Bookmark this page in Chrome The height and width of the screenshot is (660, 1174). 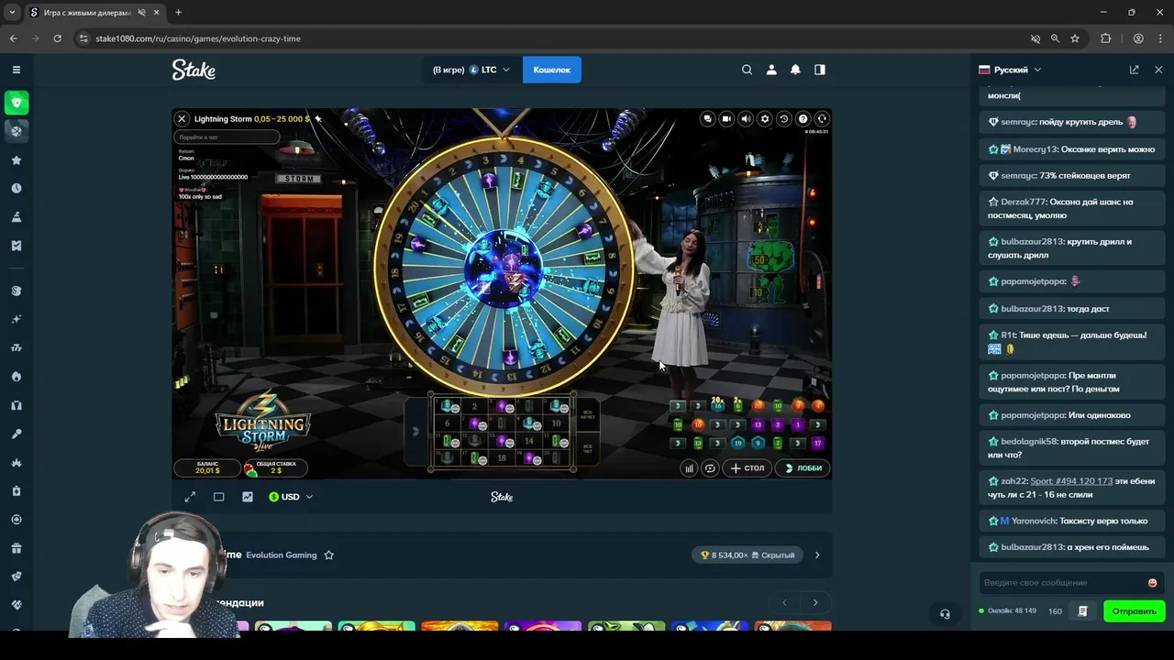pyautogui.click(x=1075, y=38)
